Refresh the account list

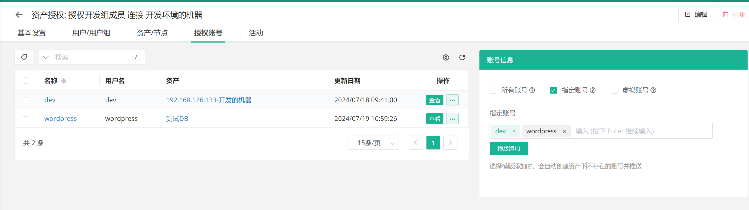click(462, 57)
